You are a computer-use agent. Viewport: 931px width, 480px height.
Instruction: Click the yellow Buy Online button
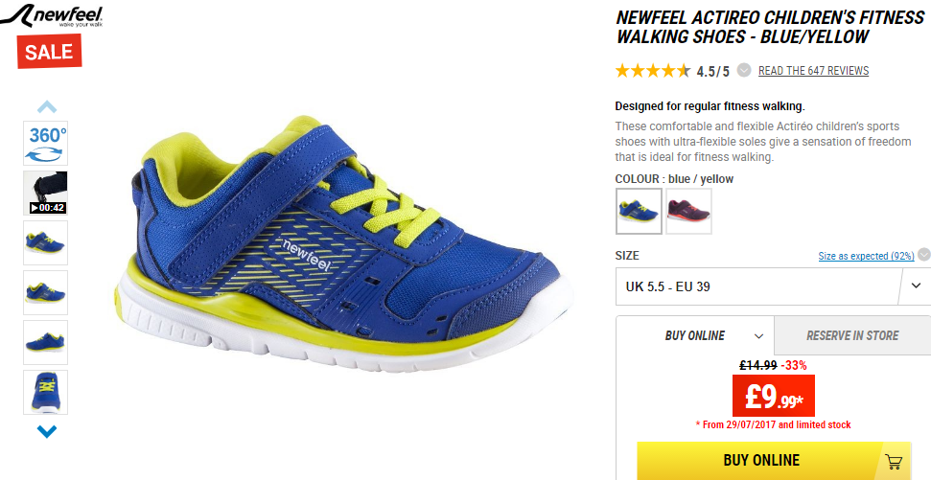pyautogui.click(x=775, y=461)
